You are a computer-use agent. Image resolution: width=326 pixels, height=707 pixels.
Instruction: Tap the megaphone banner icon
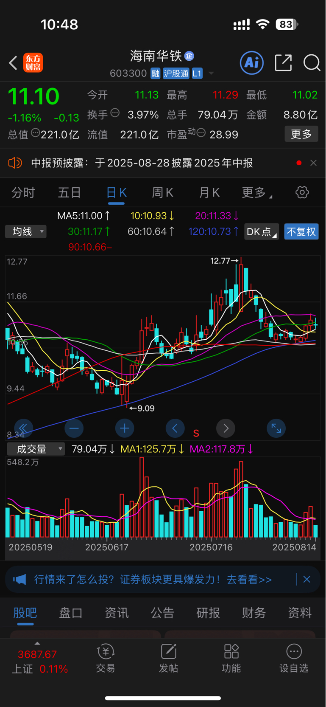tap(20, 580)
